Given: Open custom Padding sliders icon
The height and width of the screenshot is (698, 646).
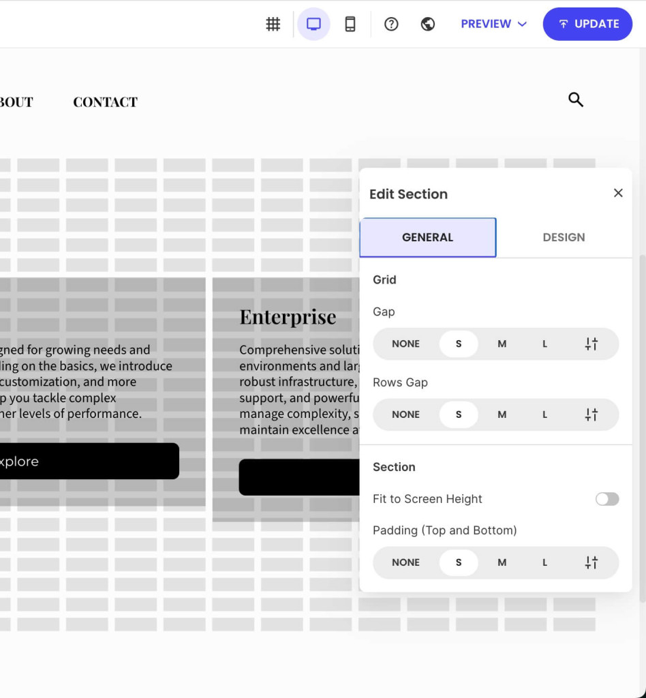Looking at the screenshot, I should pyautogui.click(x=591, y=562).
